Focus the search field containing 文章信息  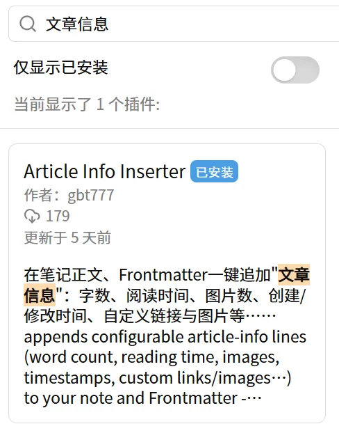174,24
